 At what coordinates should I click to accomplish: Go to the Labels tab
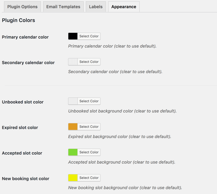tap(96, 7)
